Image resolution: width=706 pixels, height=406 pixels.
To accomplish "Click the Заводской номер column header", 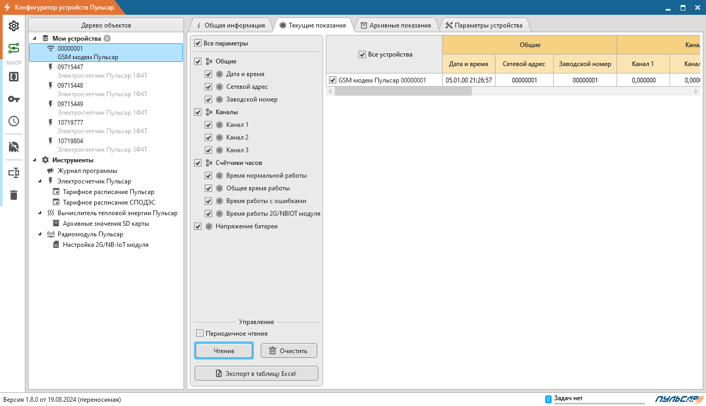I will pyautogui.click(x=585, y=64).
